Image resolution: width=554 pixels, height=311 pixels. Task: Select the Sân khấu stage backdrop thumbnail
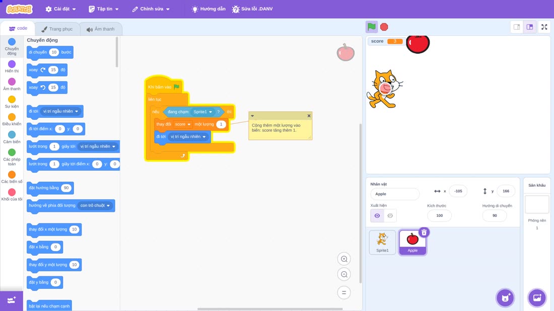(537, 204)
